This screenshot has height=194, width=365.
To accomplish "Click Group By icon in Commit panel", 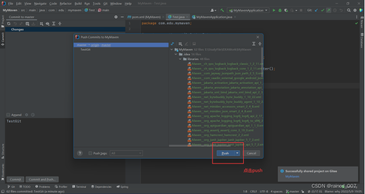I will [x=42, y=24].
